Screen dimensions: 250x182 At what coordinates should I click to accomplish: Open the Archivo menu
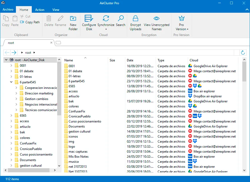pos(8,10)
